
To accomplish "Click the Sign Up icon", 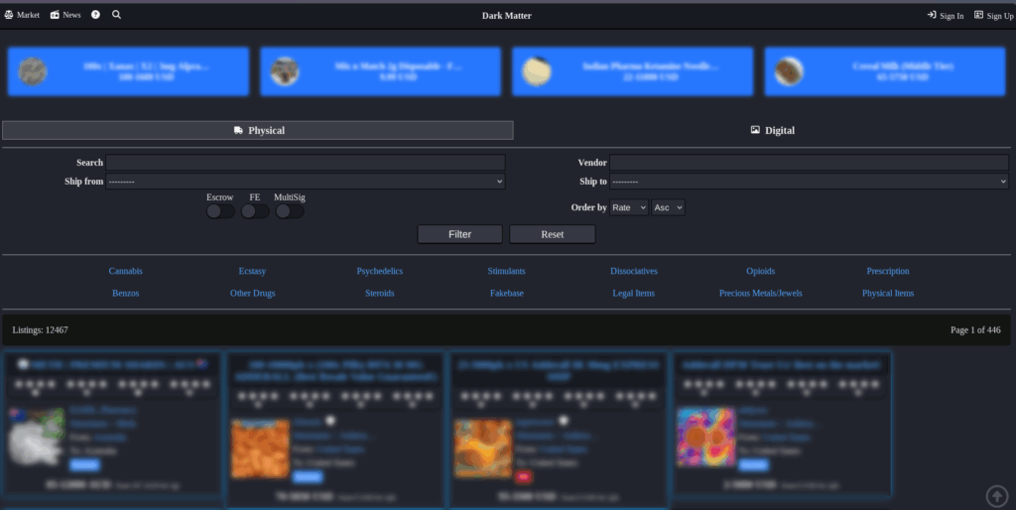I will (979, 15).
